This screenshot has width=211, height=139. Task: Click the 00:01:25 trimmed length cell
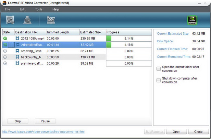[x=53, y=51]
